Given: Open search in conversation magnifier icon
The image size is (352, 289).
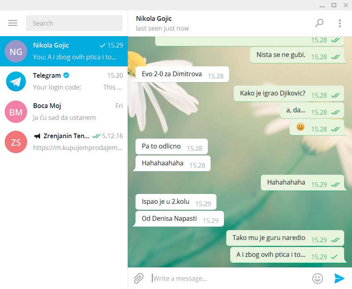Looking at the screenshot, I should 319,23.
